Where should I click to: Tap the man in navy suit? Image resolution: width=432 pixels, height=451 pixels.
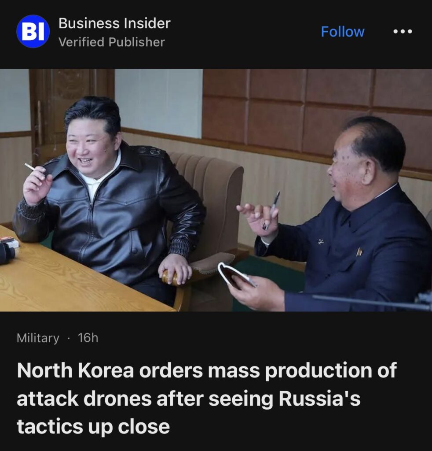(x=339, y=218)
